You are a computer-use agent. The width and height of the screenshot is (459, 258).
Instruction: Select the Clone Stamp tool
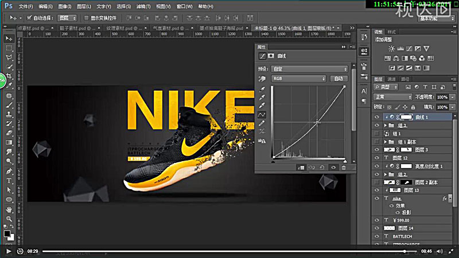click(x=9, y=114)
